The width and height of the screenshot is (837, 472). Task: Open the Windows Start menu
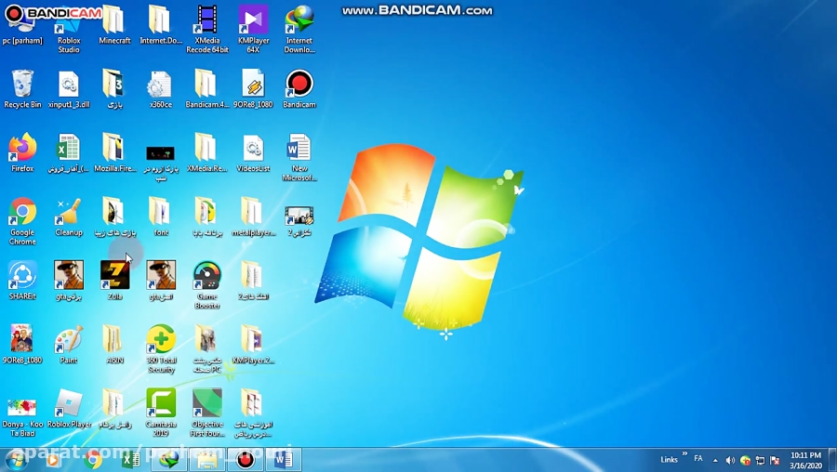pyautogui.click(x=16, y=459)
